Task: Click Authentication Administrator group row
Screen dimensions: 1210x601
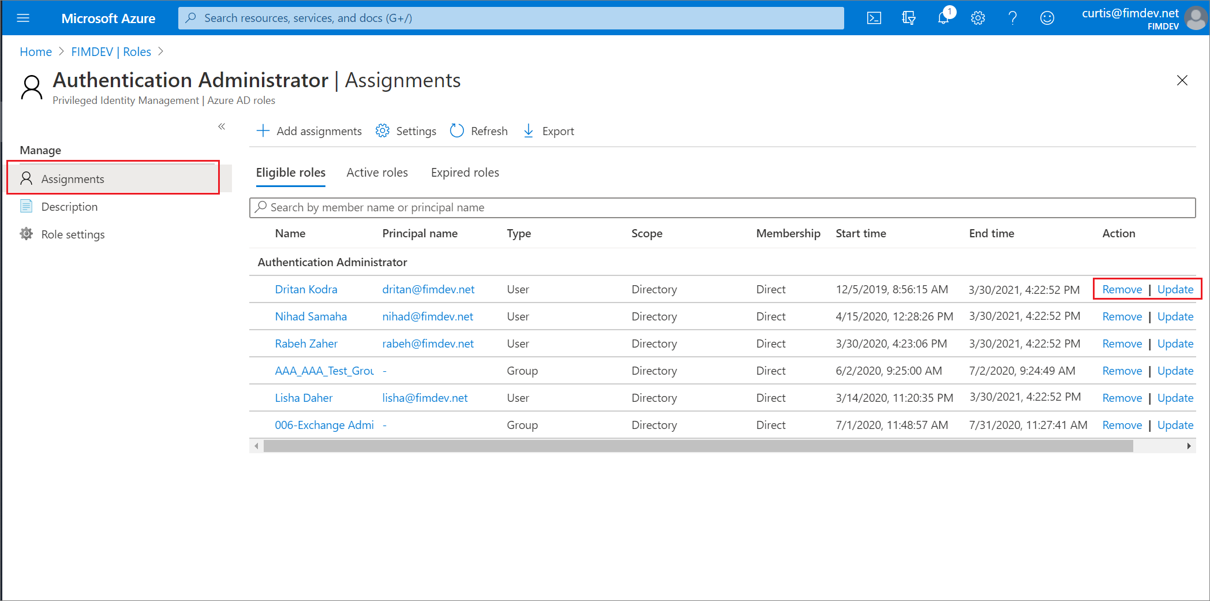Action: pyautogui.click(x=722, y=262)
